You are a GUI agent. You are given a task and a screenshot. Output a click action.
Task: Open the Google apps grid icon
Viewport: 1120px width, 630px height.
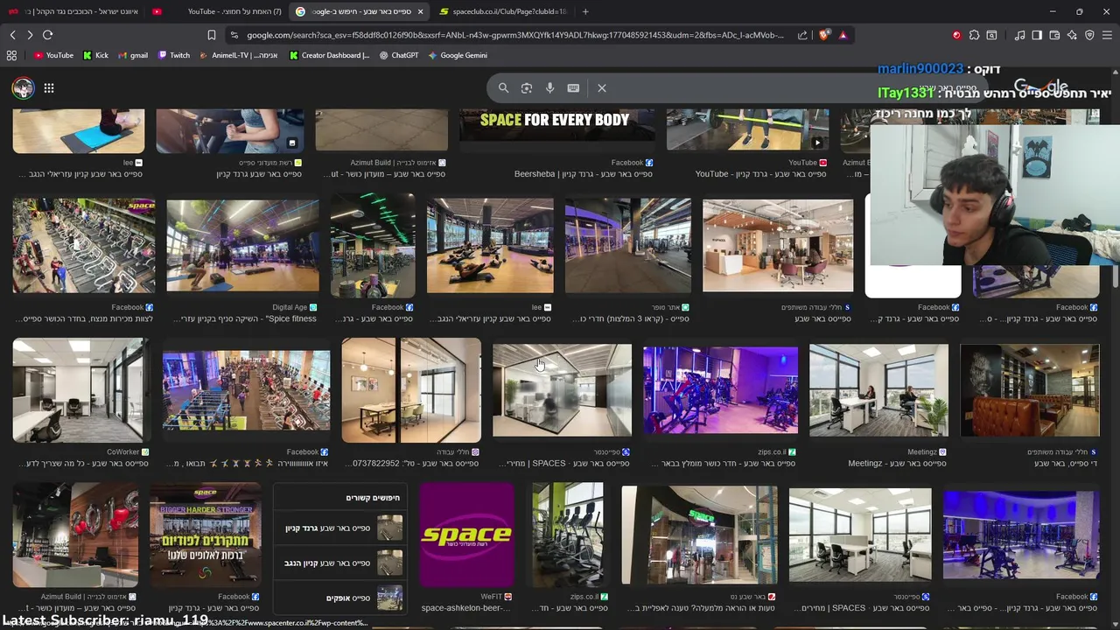coord(49,87)
